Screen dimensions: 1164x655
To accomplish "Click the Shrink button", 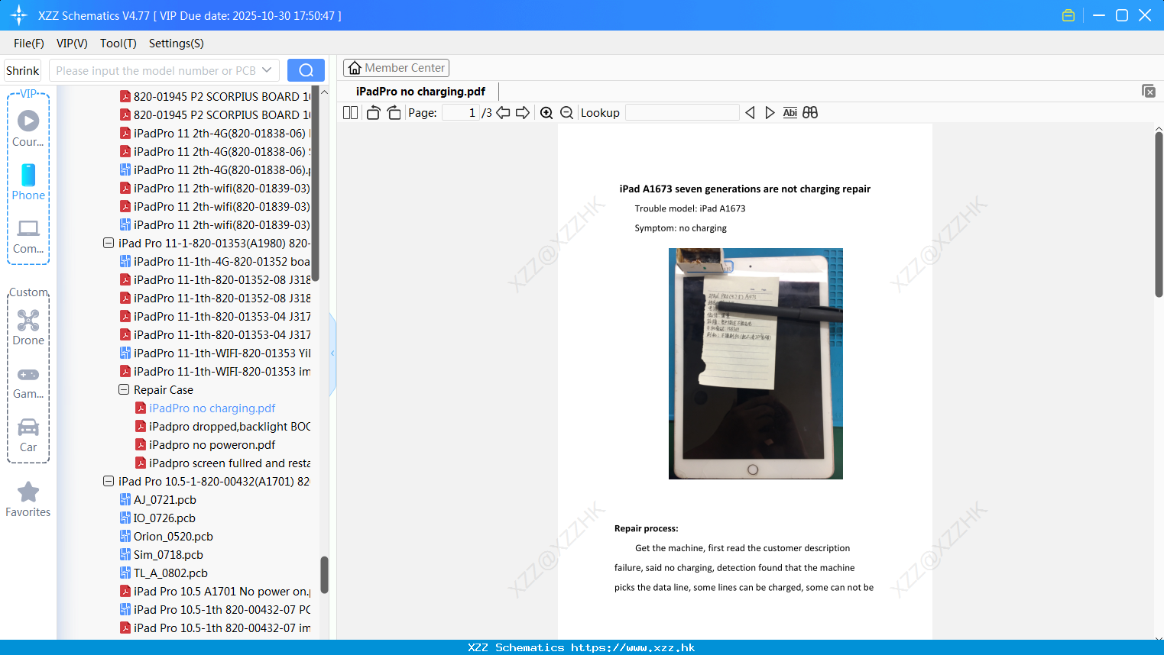I will [22, 70].
